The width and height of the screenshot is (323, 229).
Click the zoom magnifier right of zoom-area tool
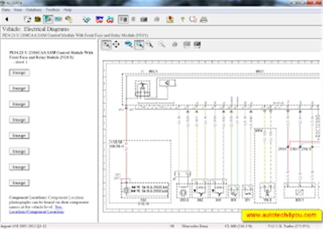click(x=148, y=45)
